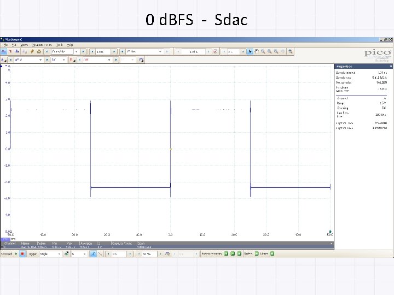
Task: Click the post-trigger delay icon
Action: [x=167, y=254]
